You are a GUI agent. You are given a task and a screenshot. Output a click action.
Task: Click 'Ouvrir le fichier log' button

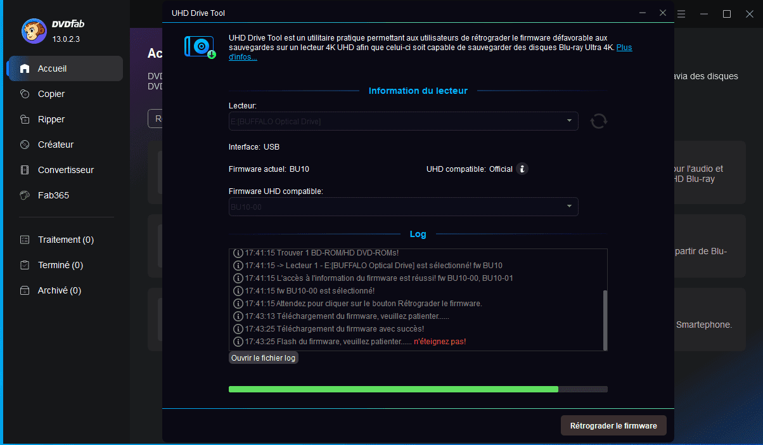pyautogui.click(x=263, y=358)
